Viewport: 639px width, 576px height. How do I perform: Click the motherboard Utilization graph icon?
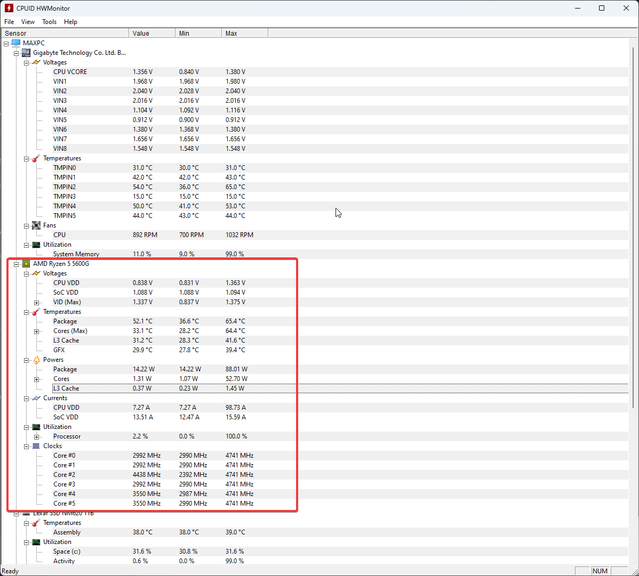tap(36, 245)
